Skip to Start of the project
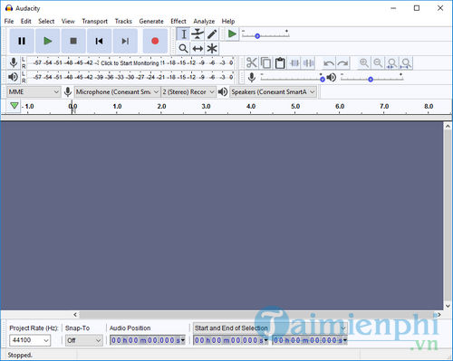Screen dimensions: 453x361 point(100,41)
